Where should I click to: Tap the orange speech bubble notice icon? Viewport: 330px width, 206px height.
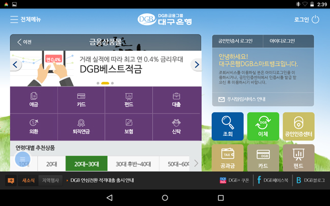[x=11, y=181]
